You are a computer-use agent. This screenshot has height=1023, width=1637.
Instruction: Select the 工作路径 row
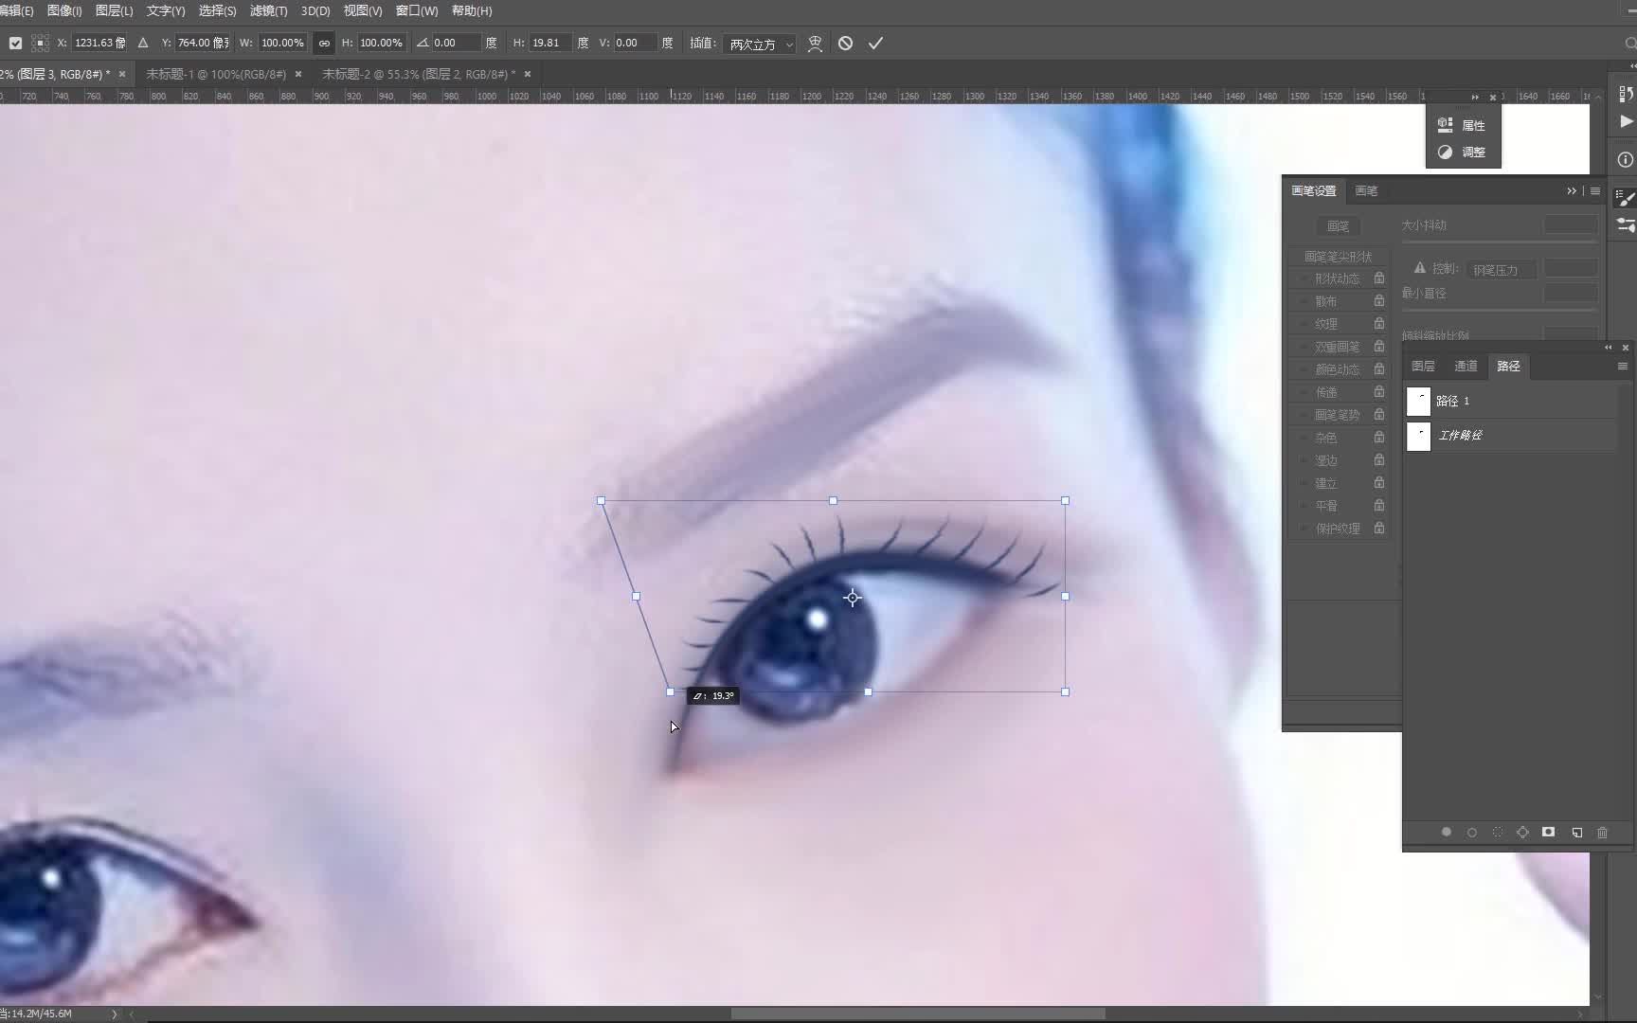[1511, 436]
